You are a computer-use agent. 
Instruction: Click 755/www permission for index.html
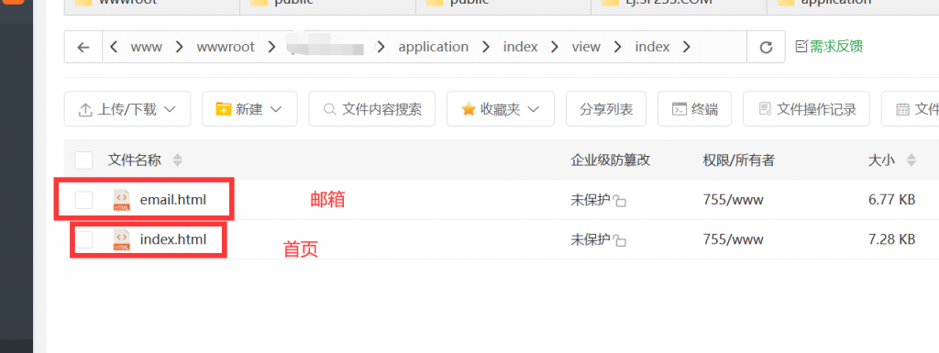pyautogui.click(x=733, y=239)
